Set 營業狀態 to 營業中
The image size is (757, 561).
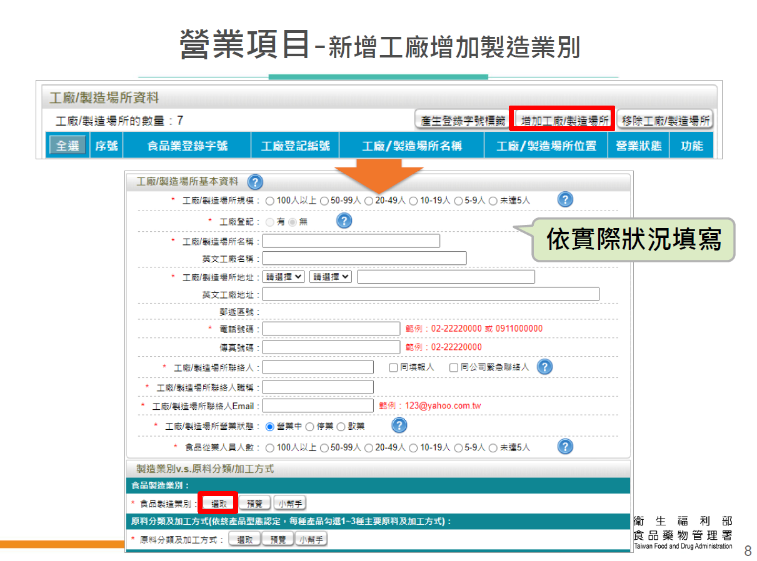click(x=269, y=427)
